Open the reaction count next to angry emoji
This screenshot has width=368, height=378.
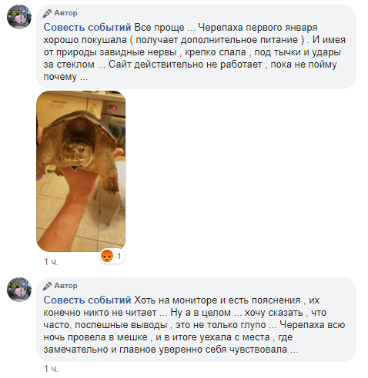pyautogui.click(x=119, y=256)
